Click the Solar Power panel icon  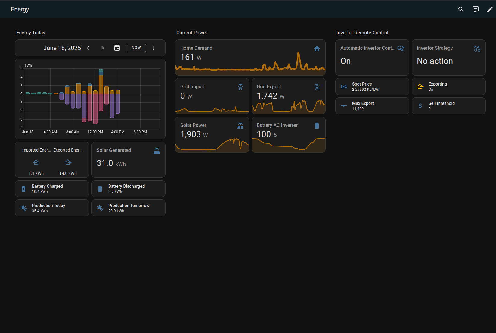tap(240, 126)
